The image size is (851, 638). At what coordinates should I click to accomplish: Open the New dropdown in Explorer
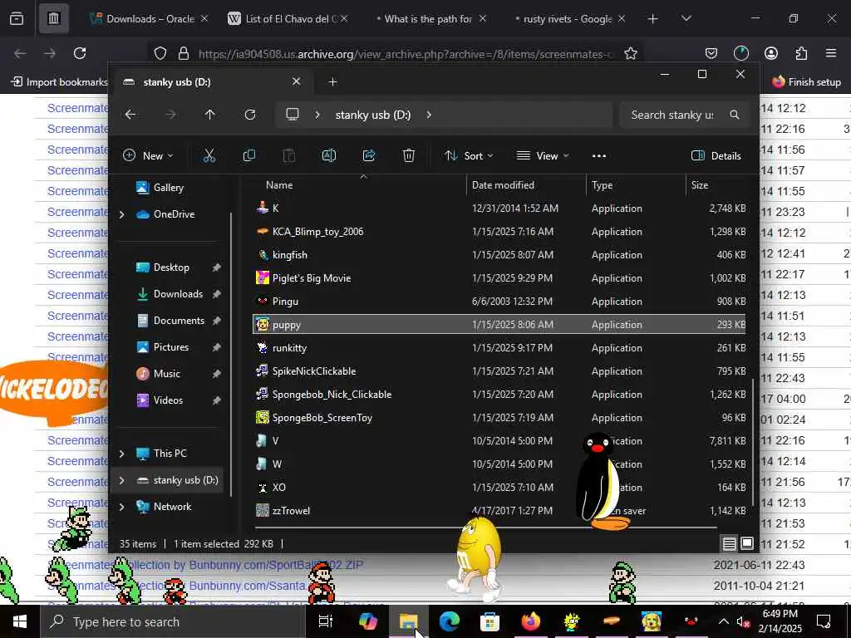tap(148, 156)
